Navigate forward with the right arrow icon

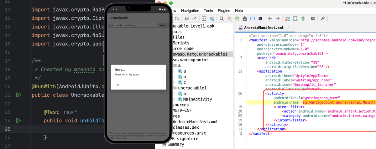pos(278,19)
